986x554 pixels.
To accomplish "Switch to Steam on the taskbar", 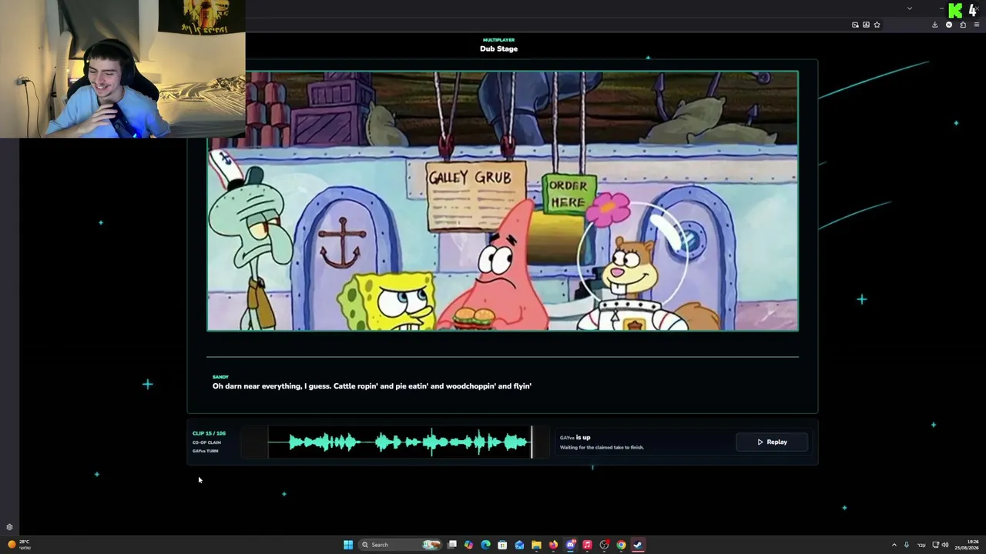I will pyautogui.click(x=638, y=545).
